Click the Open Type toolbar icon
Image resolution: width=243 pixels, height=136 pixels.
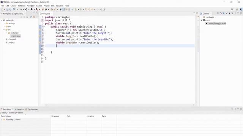click(x=52, y=9)
